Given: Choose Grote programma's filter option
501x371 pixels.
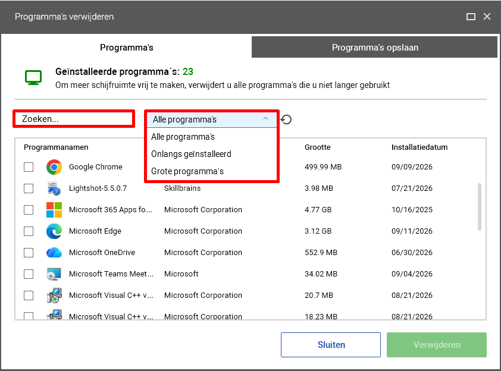Looking at the screenshot, I should 187,171.
